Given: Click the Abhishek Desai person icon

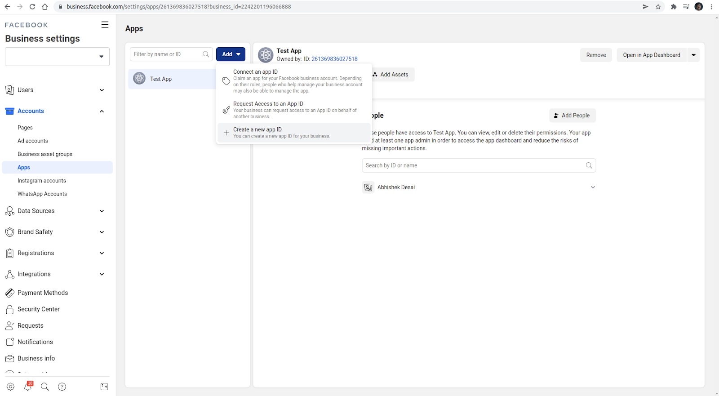Looking at the screenshot, I should tap(368, 187).
